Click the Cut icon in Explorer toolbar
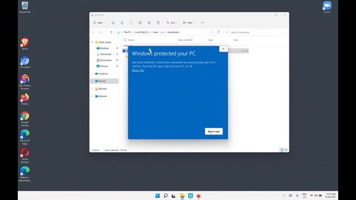This screenshot has height=200, width=356. [113, 23]
